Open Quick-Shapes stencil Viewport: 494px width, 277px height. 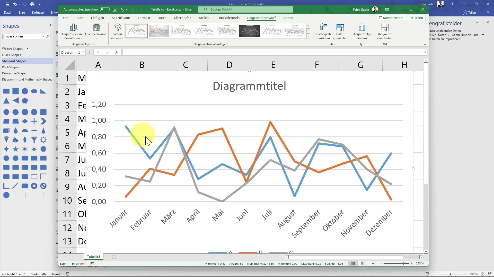coord(11,55)
